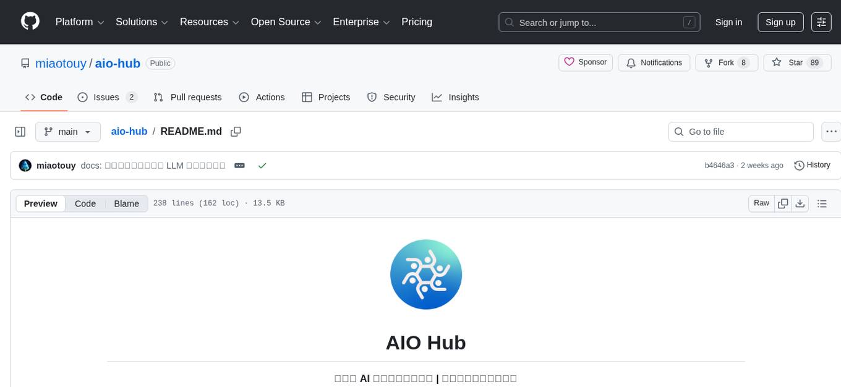Switch to the Issues tab
The image size is (841, 387).
coord(106,97)
